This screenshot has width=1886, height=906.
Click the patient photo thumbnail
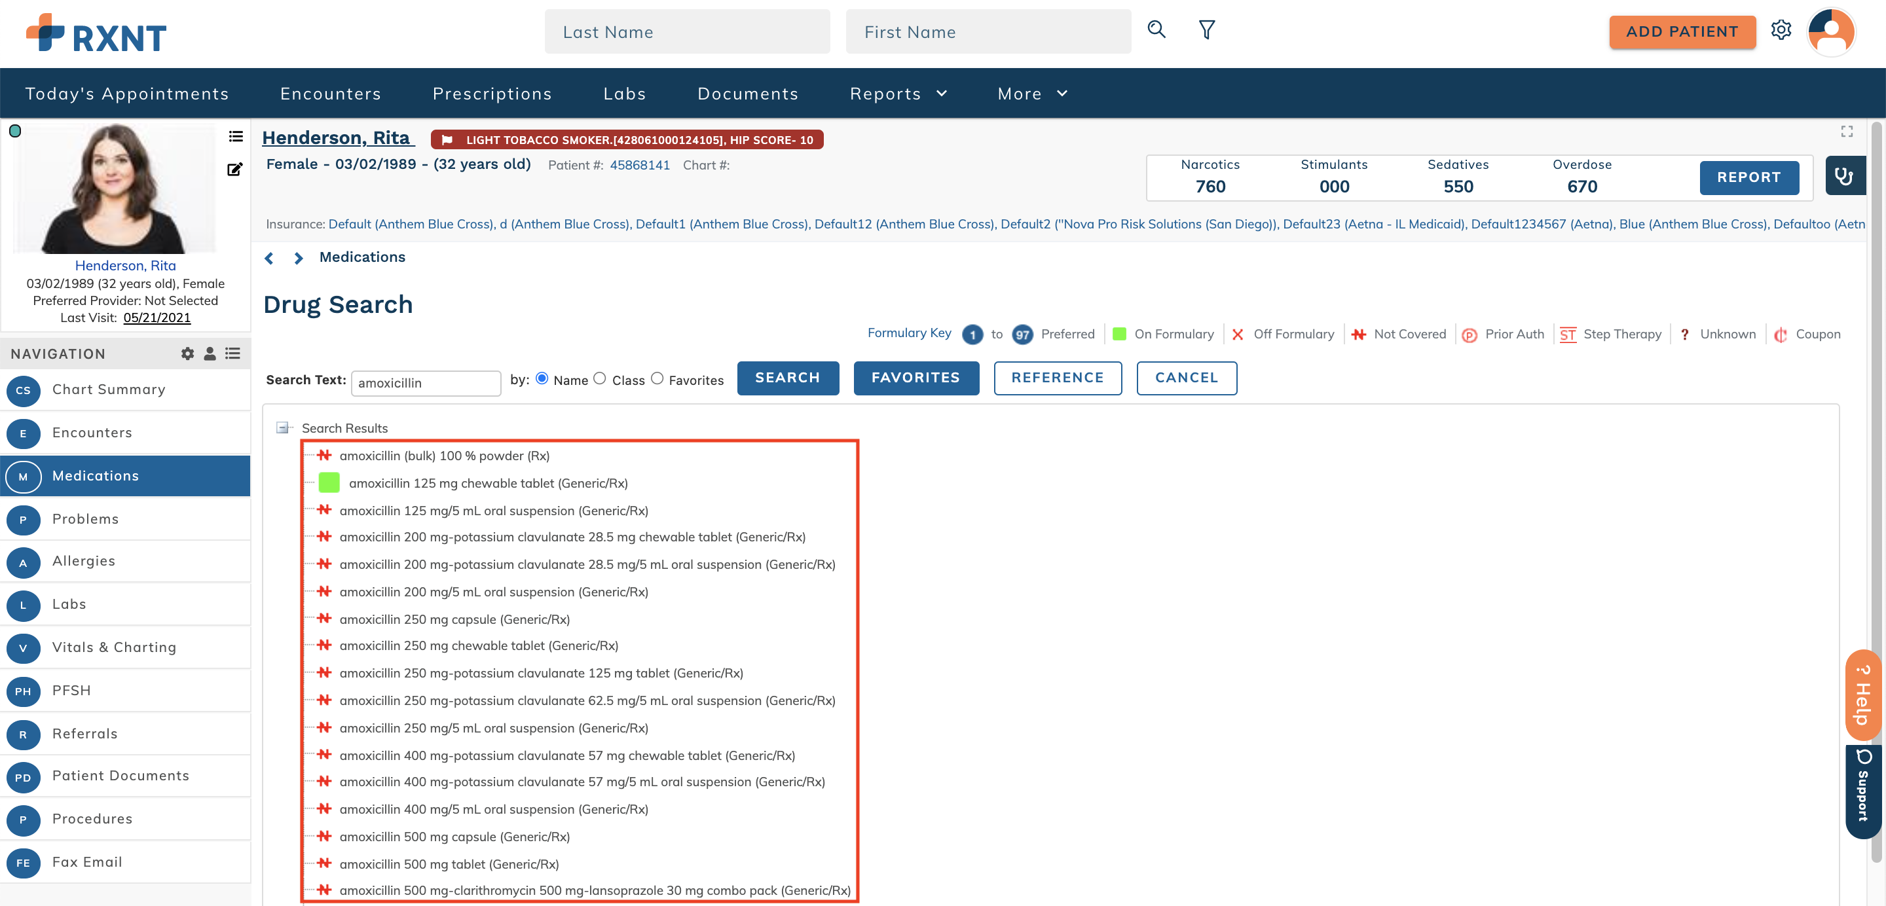pyautogui.click(x=115, y=189)
